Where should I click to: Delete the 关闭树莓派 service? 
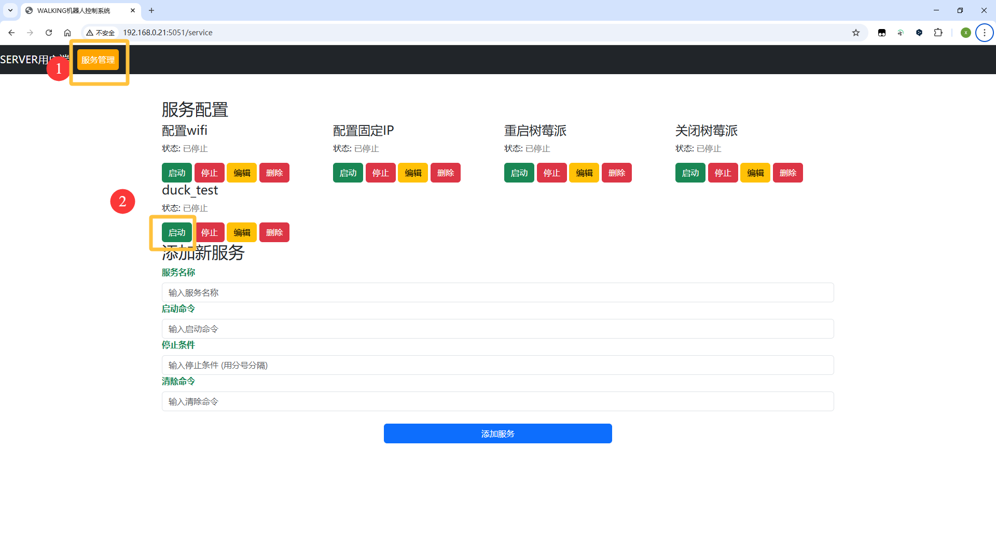coord(788,173)
